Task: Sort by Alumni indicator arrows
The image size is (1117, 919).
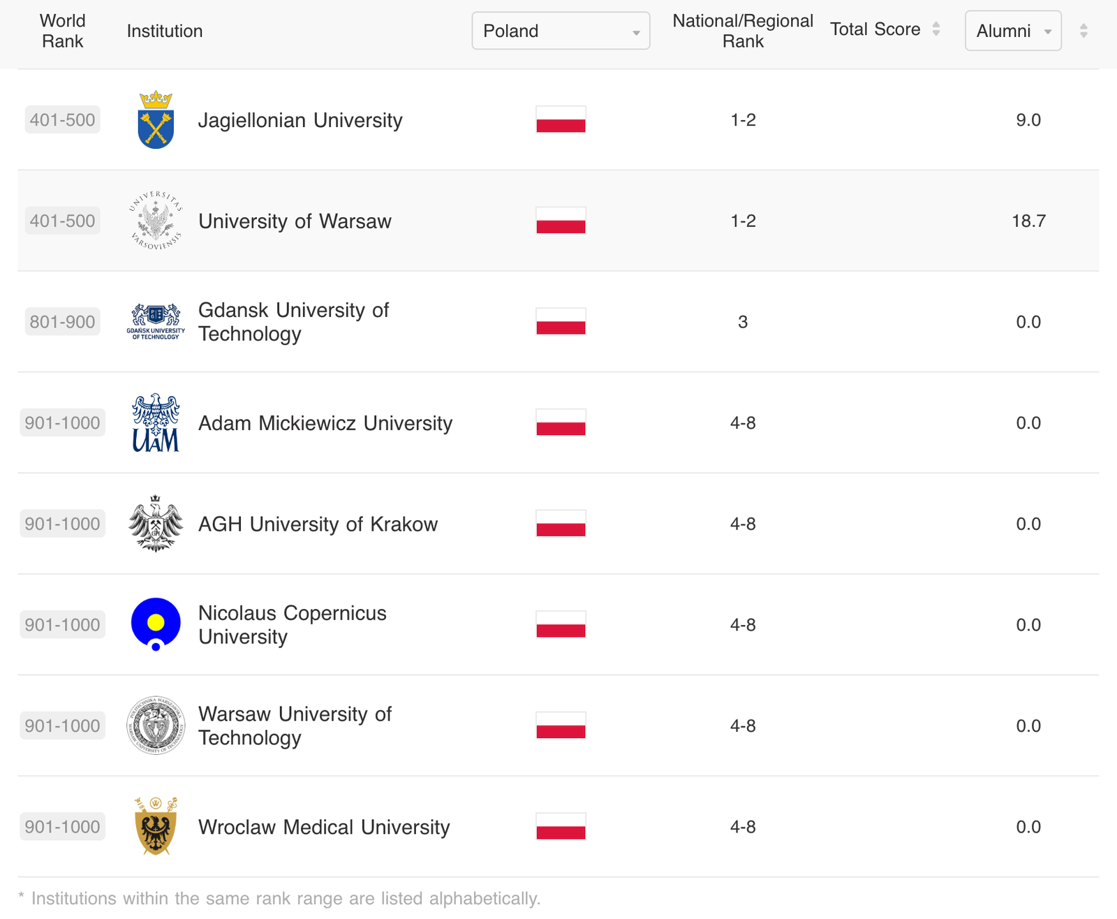Action: tap(1083, 31)
